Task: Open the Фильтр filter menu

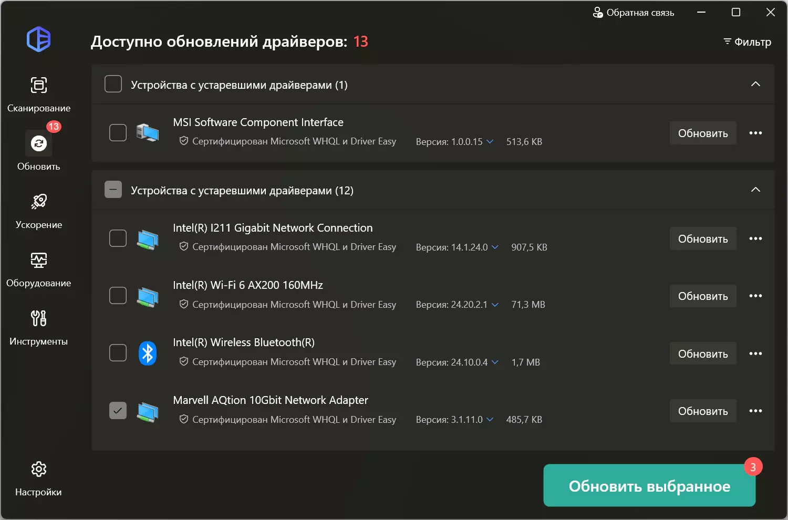Action: point(747,42)
